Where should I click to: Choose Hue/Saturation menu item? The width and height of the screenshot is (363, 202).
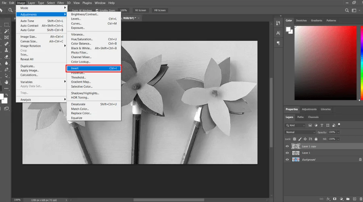coord(94,39)
